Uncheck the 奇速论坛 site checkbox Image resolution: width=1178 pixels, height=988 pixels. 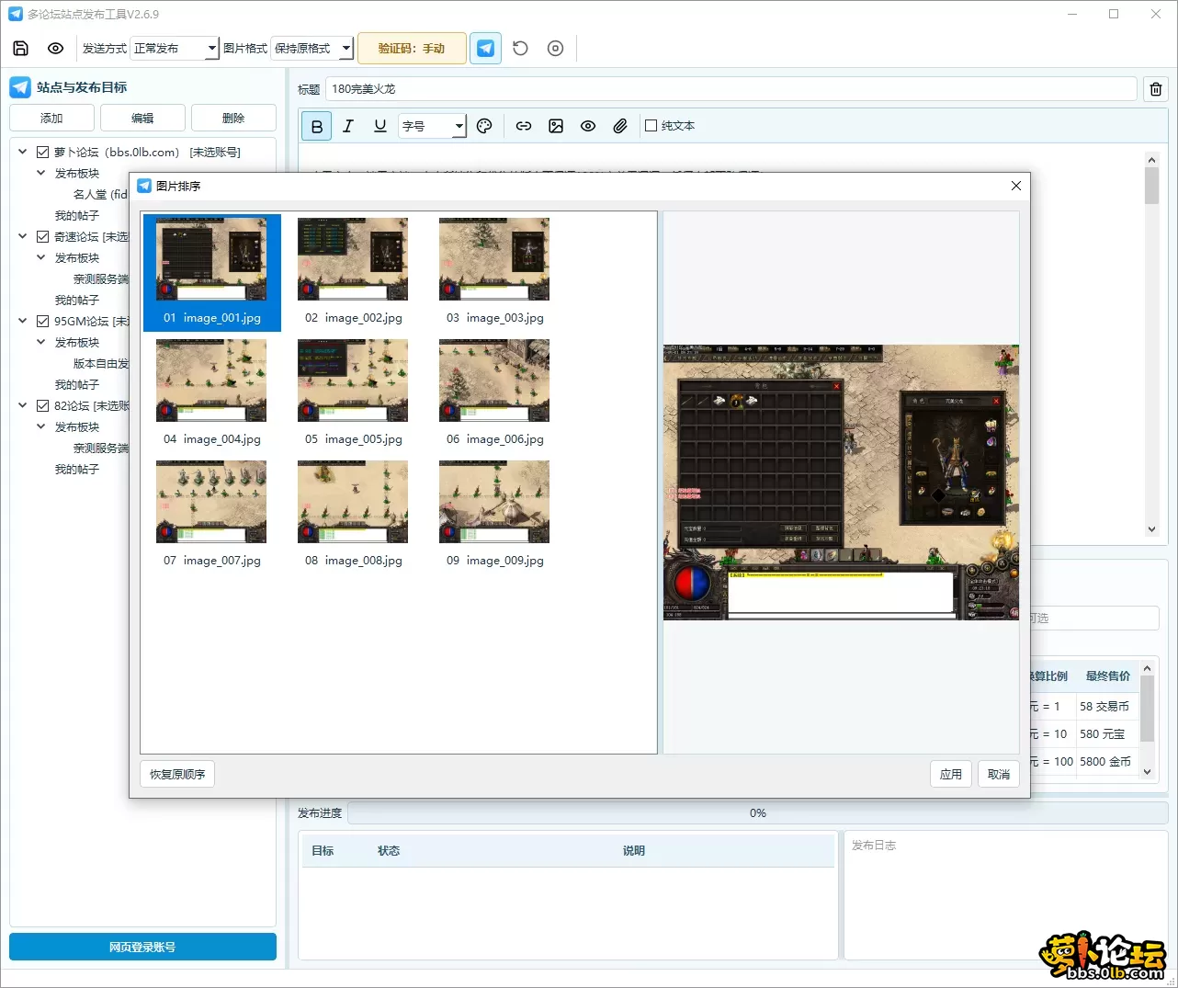42,237
